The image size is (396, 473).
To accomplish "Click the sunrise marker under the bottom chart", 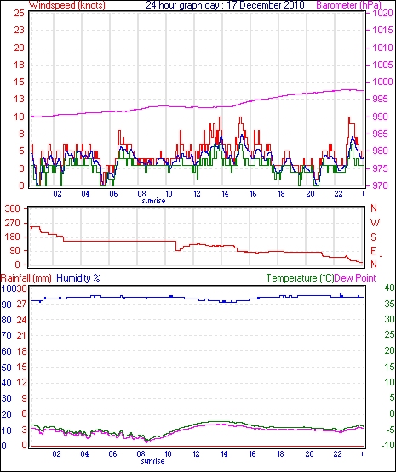I will [x=152, y=461].
